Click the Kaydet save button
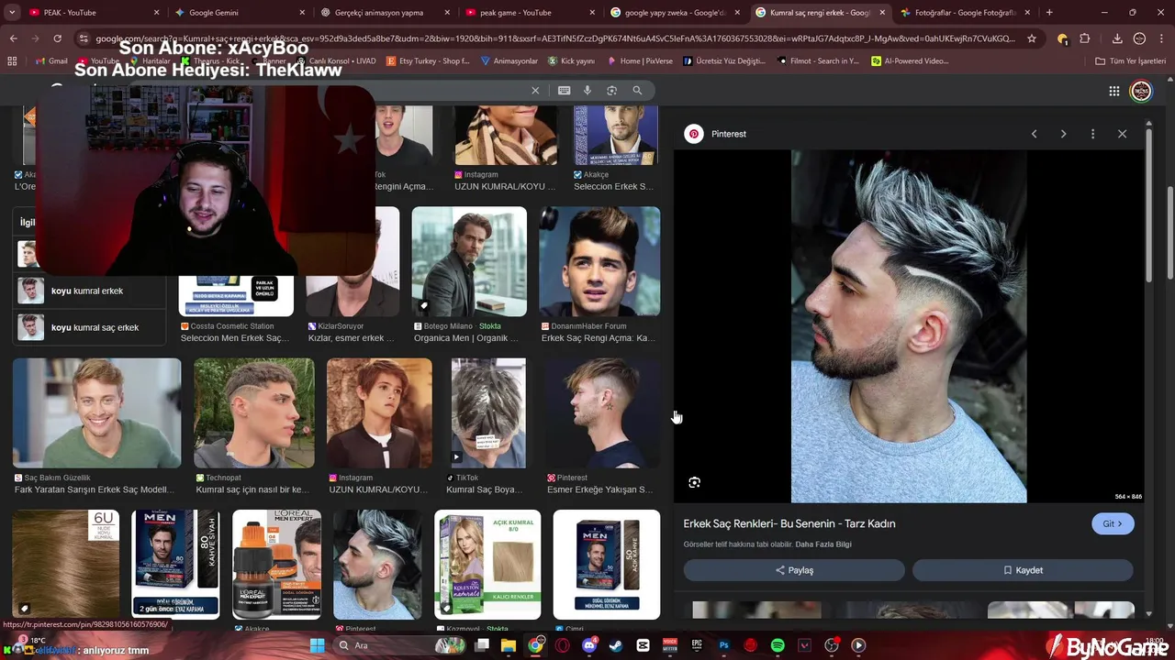This screenshot has width=1175, height=660. [x=1023, y=570]
